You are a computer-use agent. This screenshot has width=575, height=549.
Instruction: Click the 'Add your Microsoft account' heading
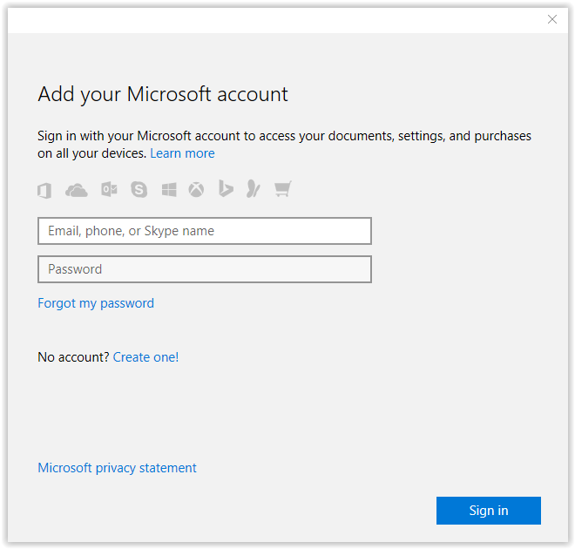(163, 94)
